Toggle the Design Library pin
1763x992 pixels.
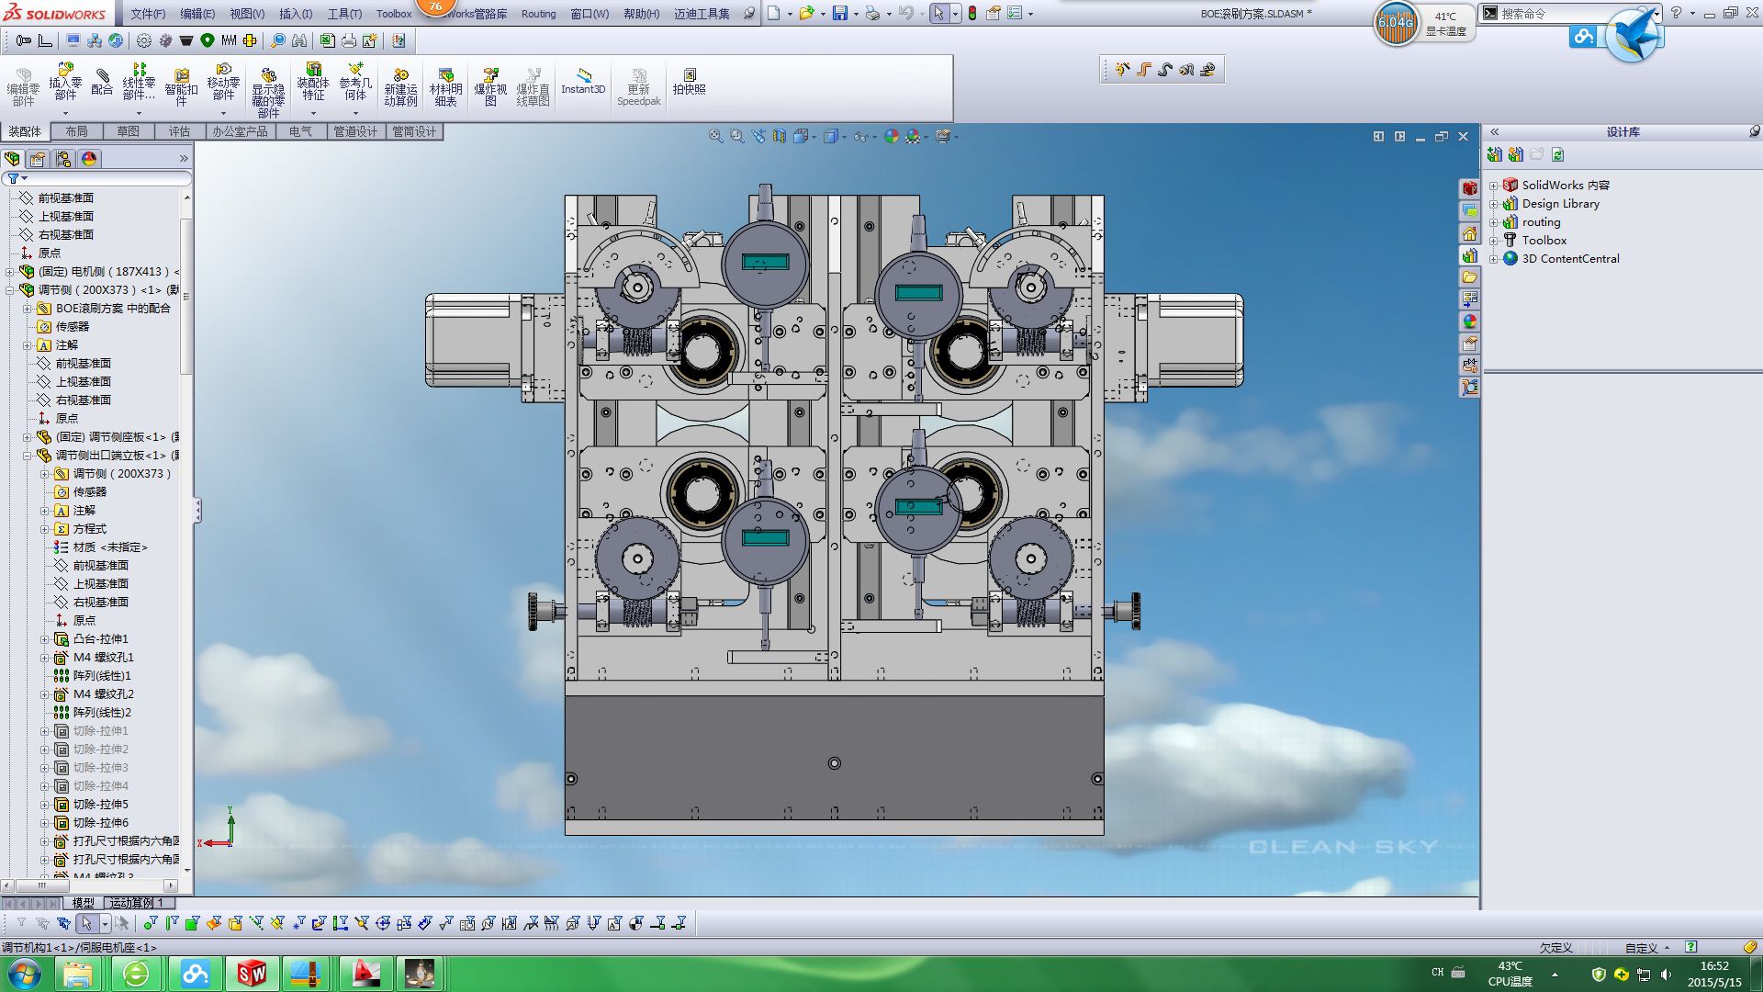pos(1754,132)
